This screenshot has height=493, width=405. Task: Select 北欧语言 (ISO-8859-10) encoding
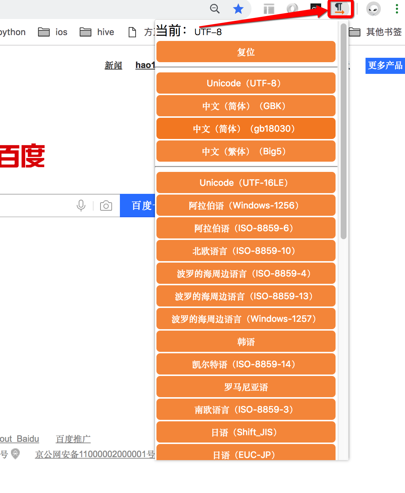[246, 251]
